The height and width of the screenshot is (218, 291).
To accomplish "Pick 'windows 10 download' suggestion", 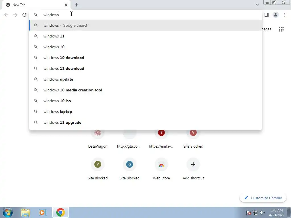I will 145,58.
